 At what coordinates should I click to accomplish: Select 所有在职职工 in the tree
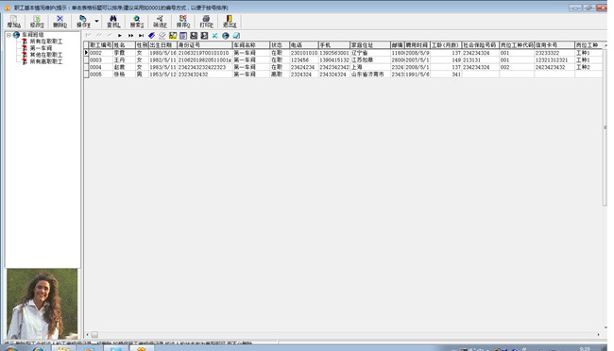click(46, 42)
